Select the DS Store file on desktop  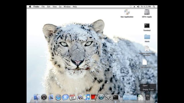pyautogui.click(x=145, y=62)
